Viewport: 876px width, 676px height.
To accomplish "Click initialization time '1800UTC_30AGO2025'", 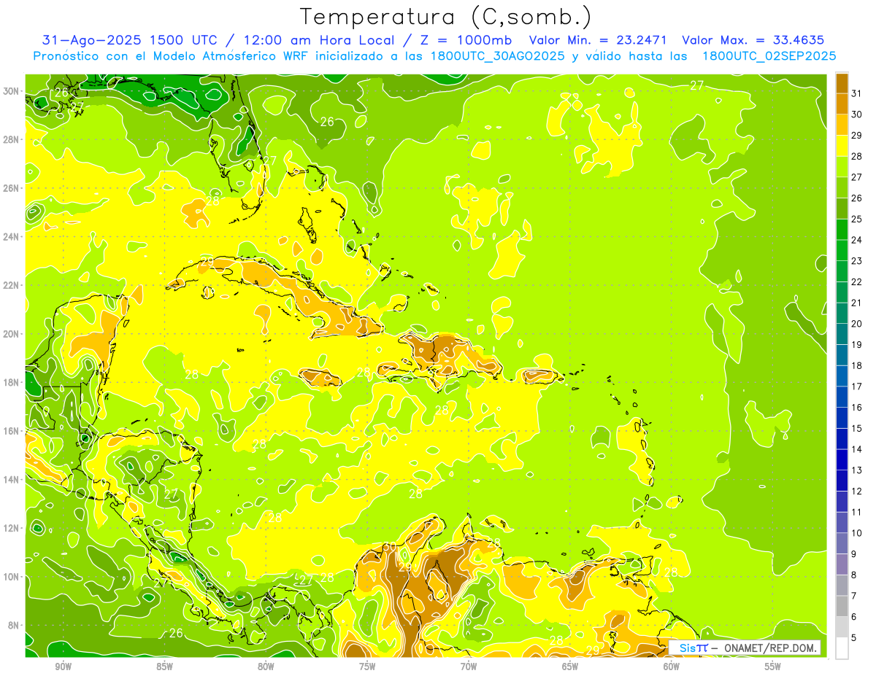I will pos(498,55).
